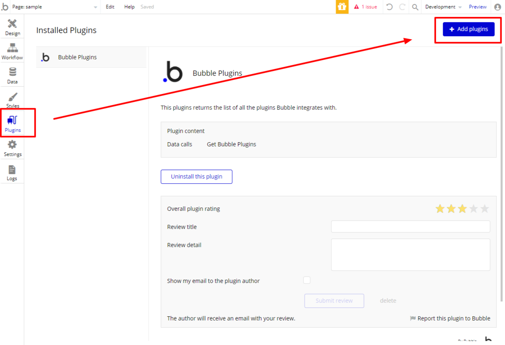This screenshot has width=505, height=345.
Task: Rate plugin with the third star
Action: coord(462,209)
